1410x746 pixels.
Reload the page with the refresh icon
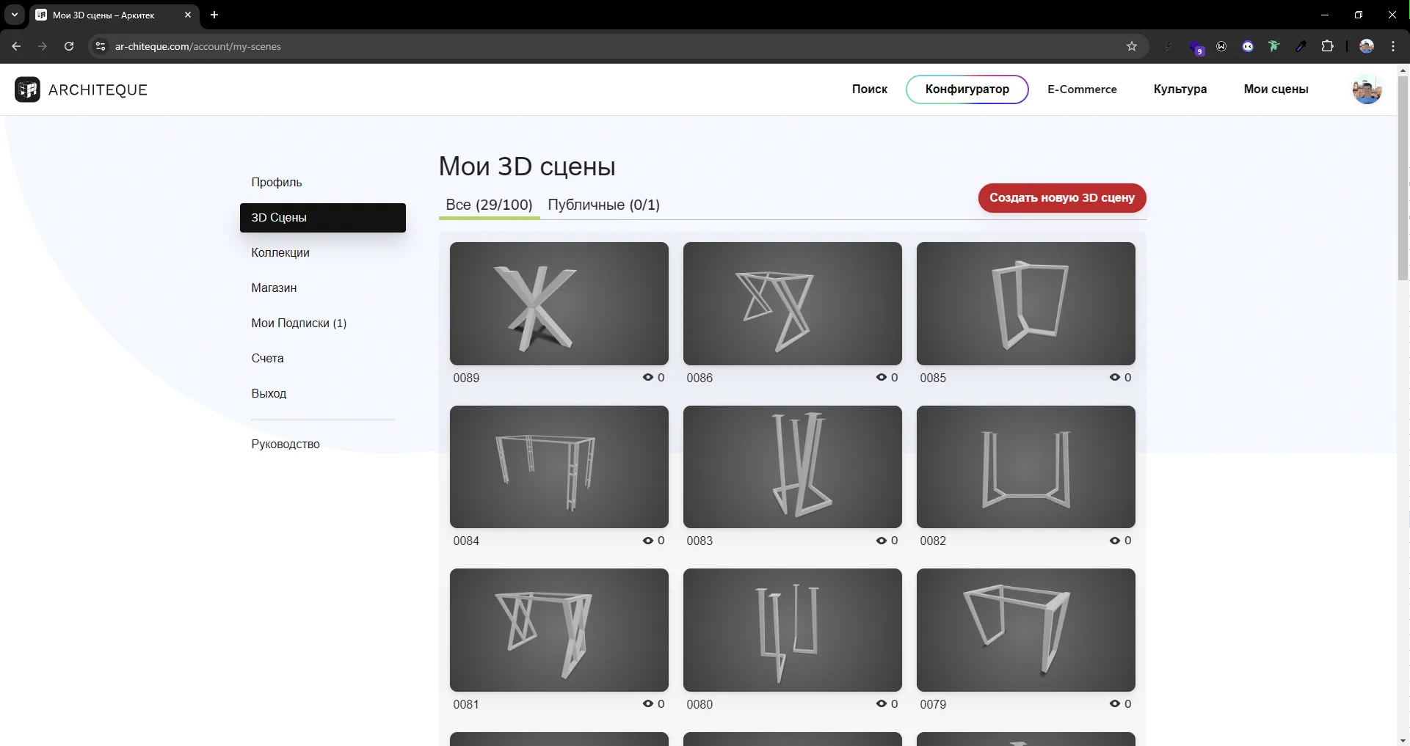click(x=69, y=46)
